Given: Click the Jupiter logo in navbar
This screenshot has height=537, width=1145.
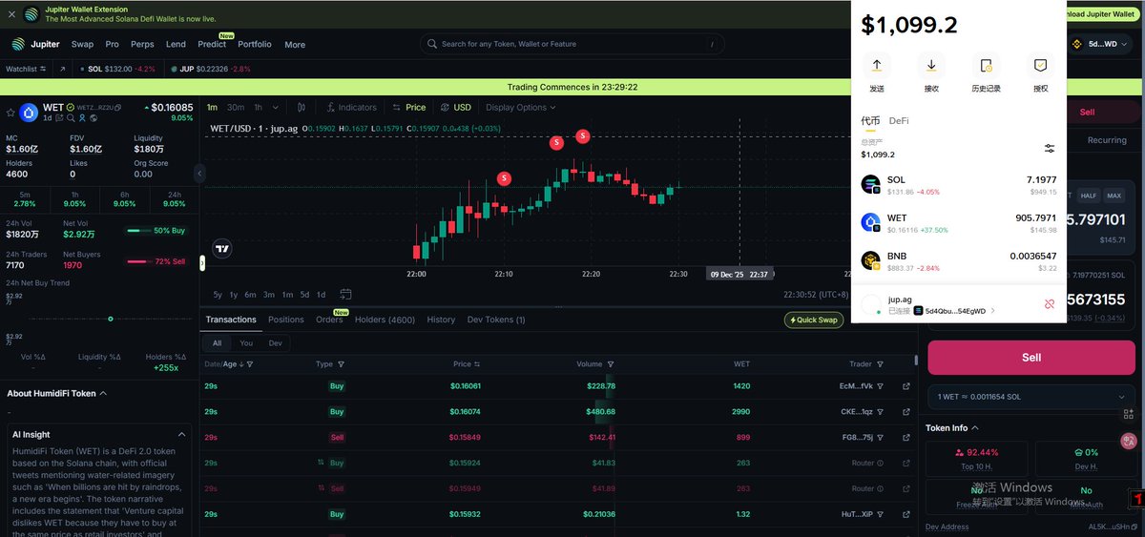Looking at the screenshot, I should pos(18,44).
